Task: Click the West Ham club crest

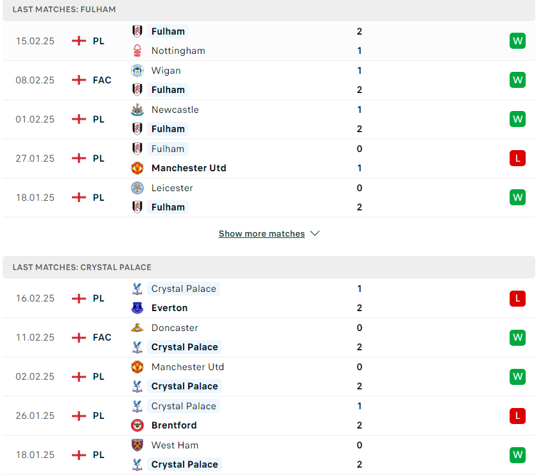Action: (137, 445)
